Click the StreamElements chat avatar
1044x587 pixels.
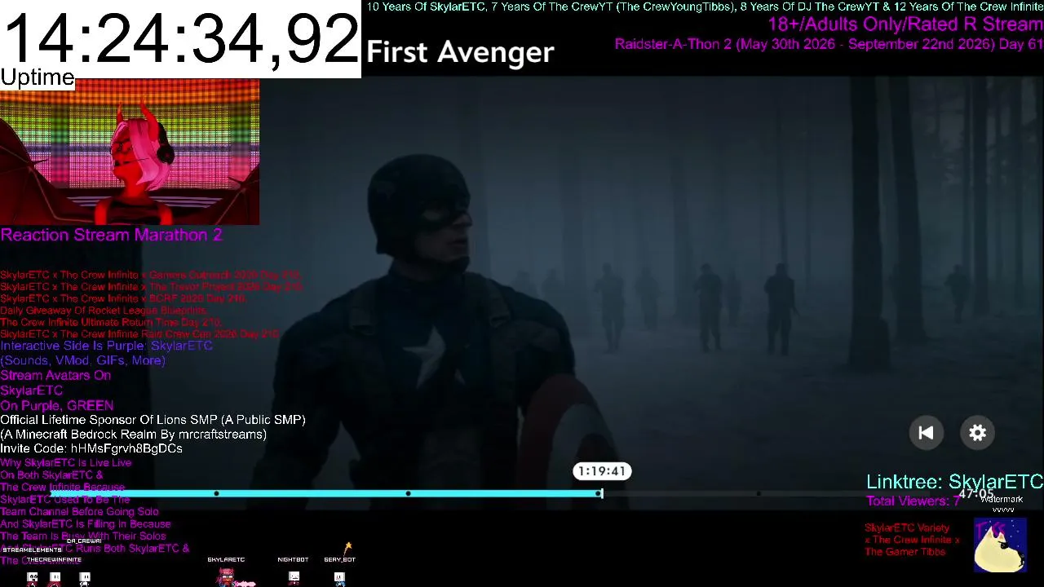33,578
